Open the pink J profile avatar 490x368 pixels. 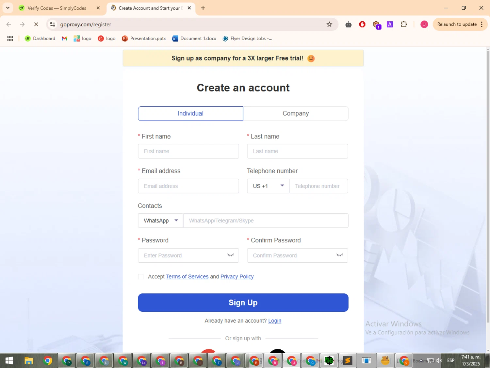424,24
